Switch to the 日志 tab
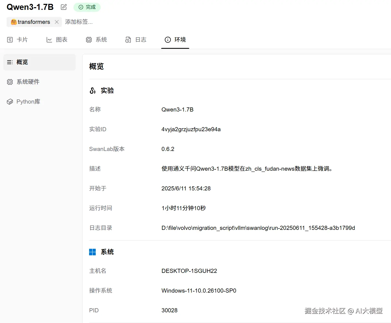391x323 pixels. tap(136, 40)
